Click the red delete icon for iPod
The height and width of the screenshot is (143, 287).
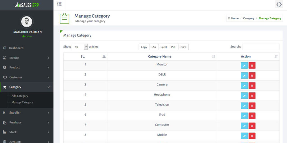pyautogui.click(x=252, y=116)
